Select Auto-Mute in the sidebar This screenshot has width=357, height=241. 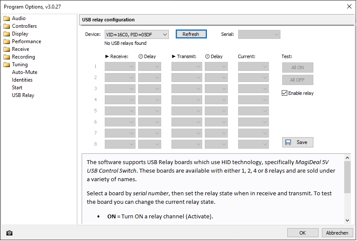coord(24,72)
